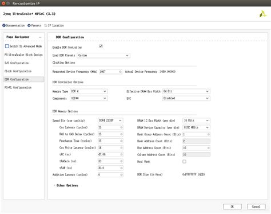Open the Speed Bin DDR4 2133P dropdown
The width and height of the screenshot is (271, 214).
(110, 120)
